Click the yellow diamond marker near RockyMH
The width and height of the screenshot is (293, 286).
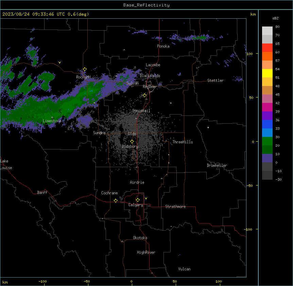[x=85, y=69]
